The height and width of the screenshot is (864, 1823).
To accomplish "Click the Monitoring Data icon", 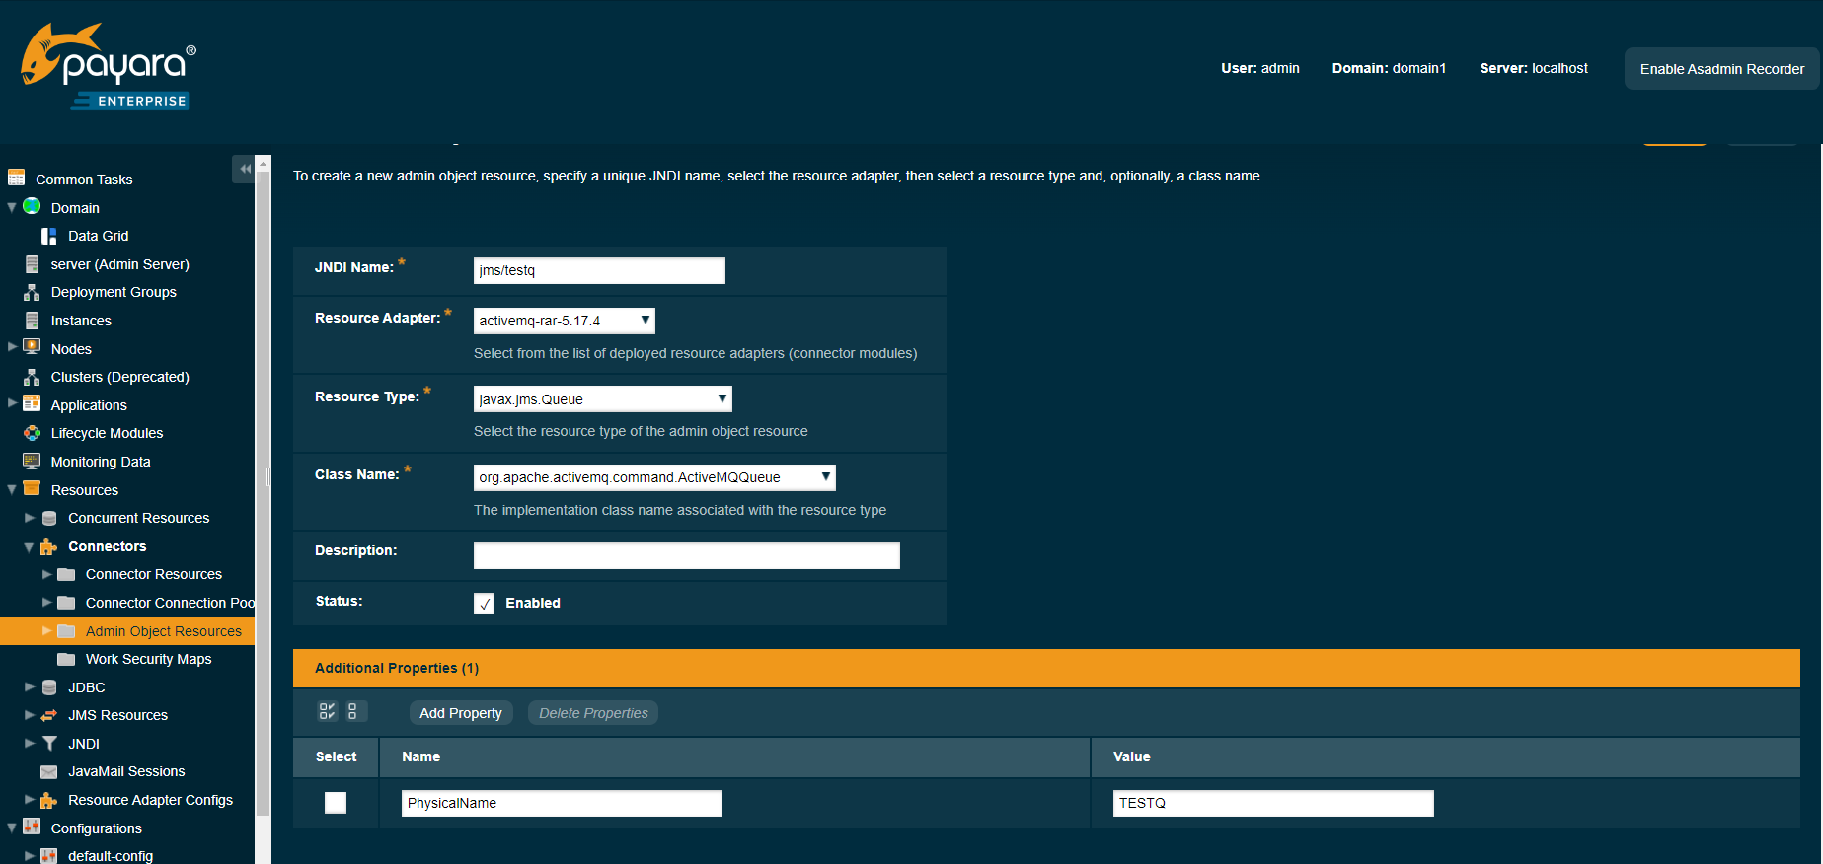I will [32, 461].
